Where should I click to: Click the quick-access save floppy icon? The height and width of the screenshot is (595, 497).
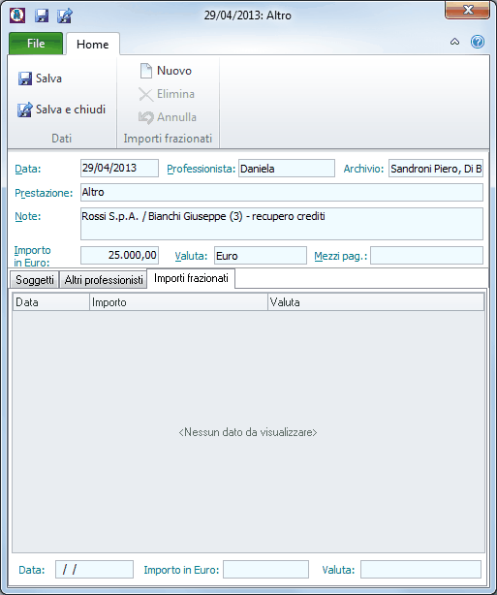click(x=42, y=16)
